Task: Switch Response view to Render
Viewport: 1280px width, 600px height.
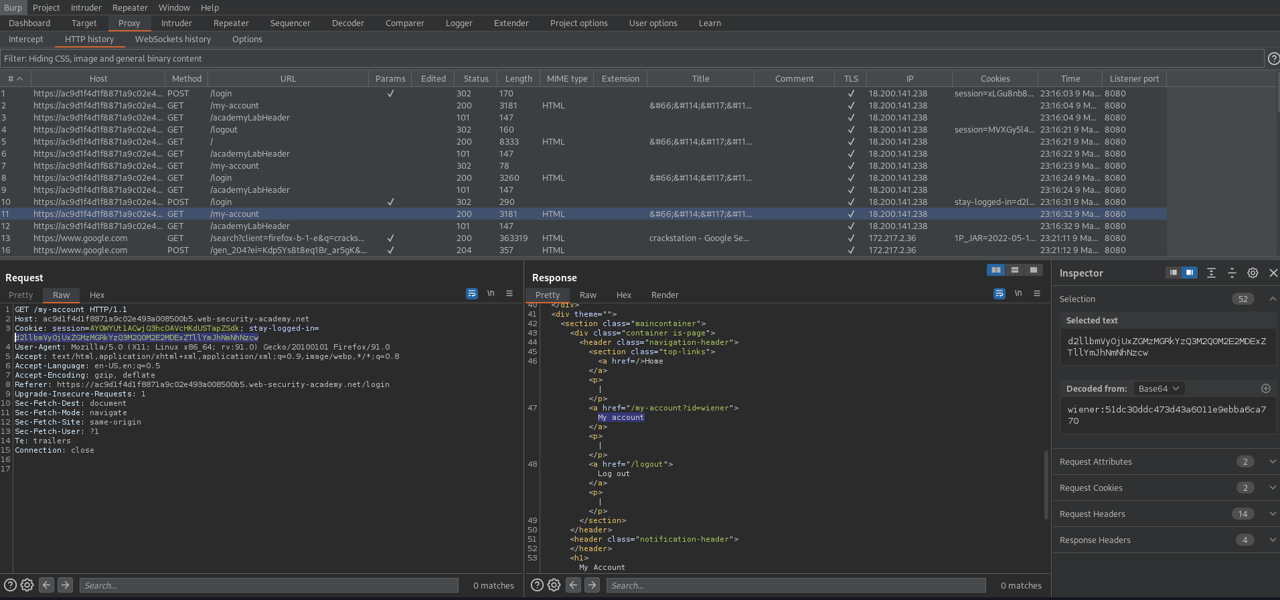Action: tap(665, 295)
